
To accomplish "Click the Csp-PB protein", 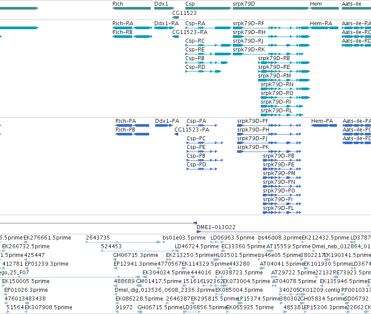I will (x=196, y=156).
